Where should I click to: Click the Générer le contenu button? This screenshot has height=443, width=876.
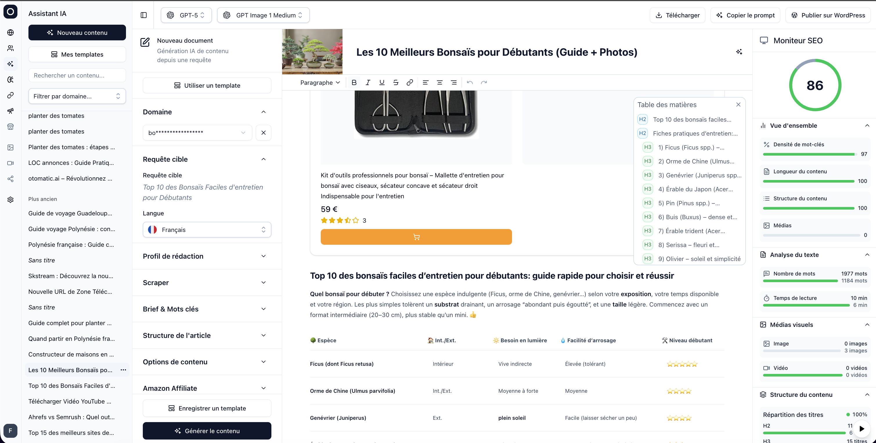(x=207, y=431)
